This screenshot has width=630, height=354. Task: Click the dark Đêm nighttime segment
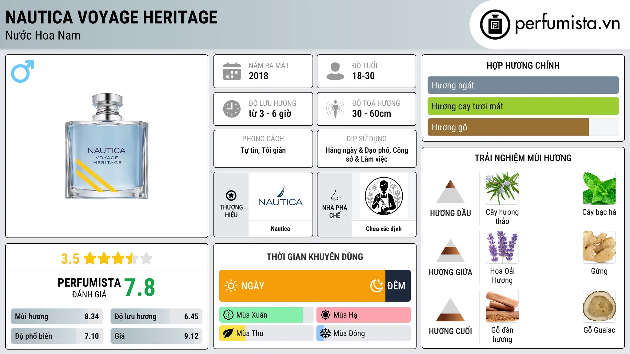(398, 286)
